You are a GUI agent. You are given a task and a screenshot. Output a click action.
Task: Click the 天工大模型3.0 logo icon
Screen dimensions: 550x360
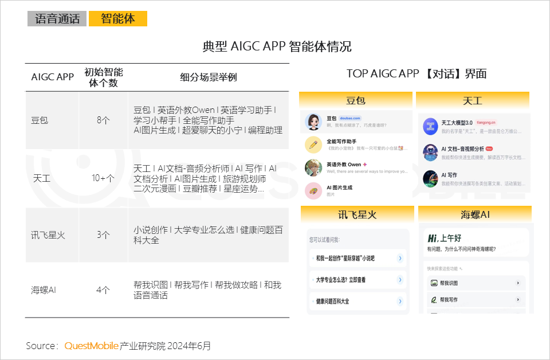coord(430,127)
